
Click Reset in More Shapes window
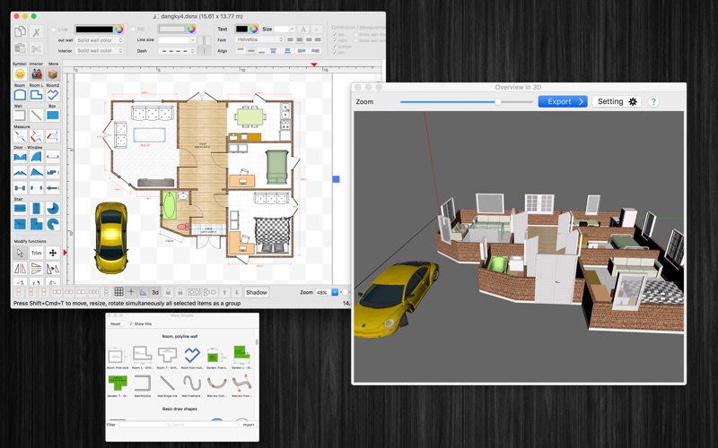point(116,323)
